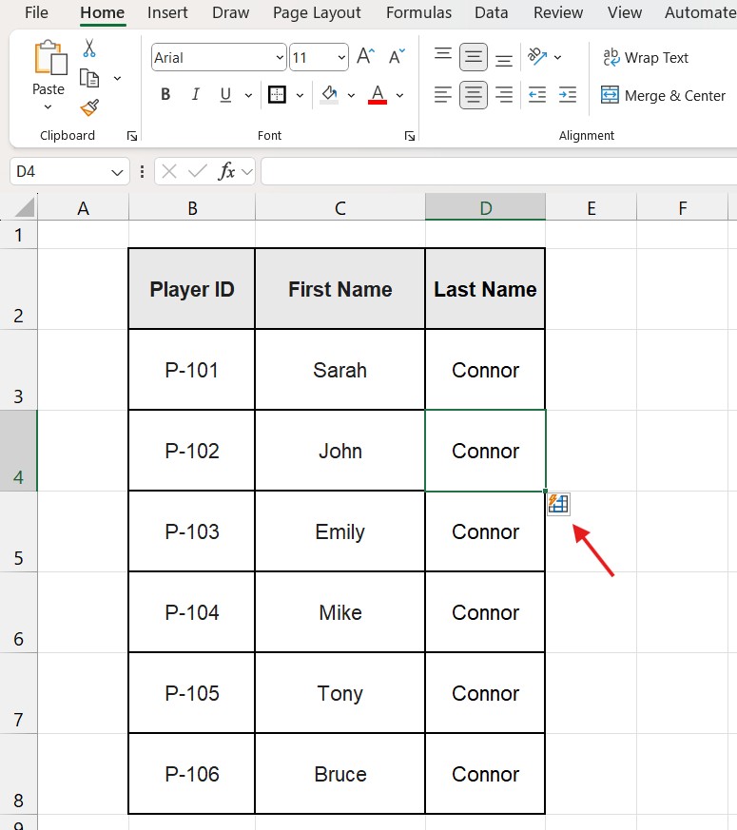Switch to the Insert tab
This screenshot has width=737, height=830.
pyautogui.click(x=167, y=12)
